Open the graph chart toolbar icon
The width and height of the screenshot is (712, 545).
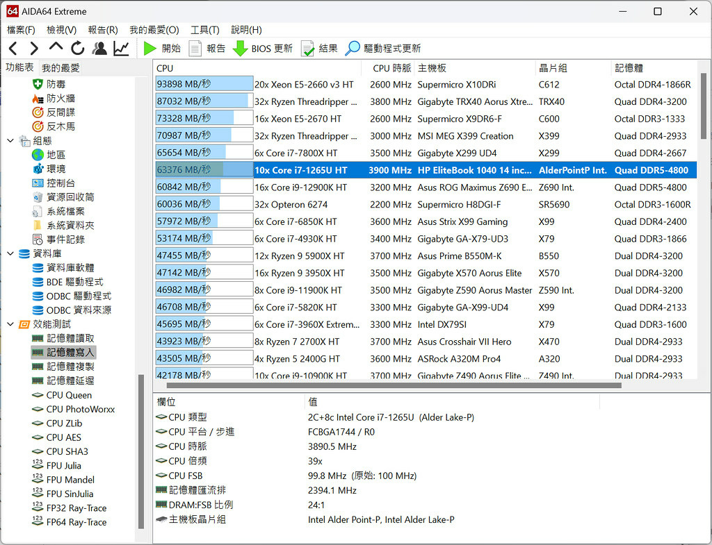(121, 48)
